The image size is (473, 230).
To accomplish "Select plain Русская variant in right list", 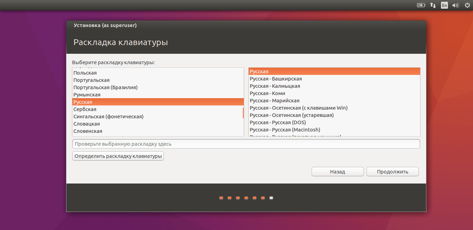I will [334, 71].
